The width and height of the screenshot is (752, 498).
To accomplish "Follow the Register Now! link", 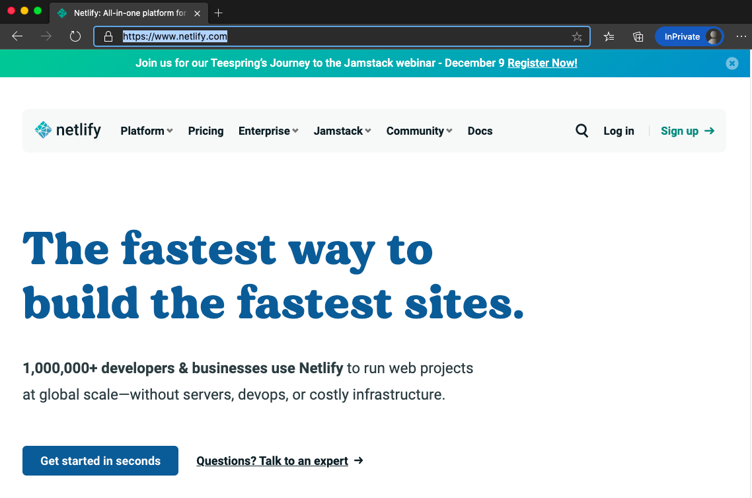I will (543, 63).
